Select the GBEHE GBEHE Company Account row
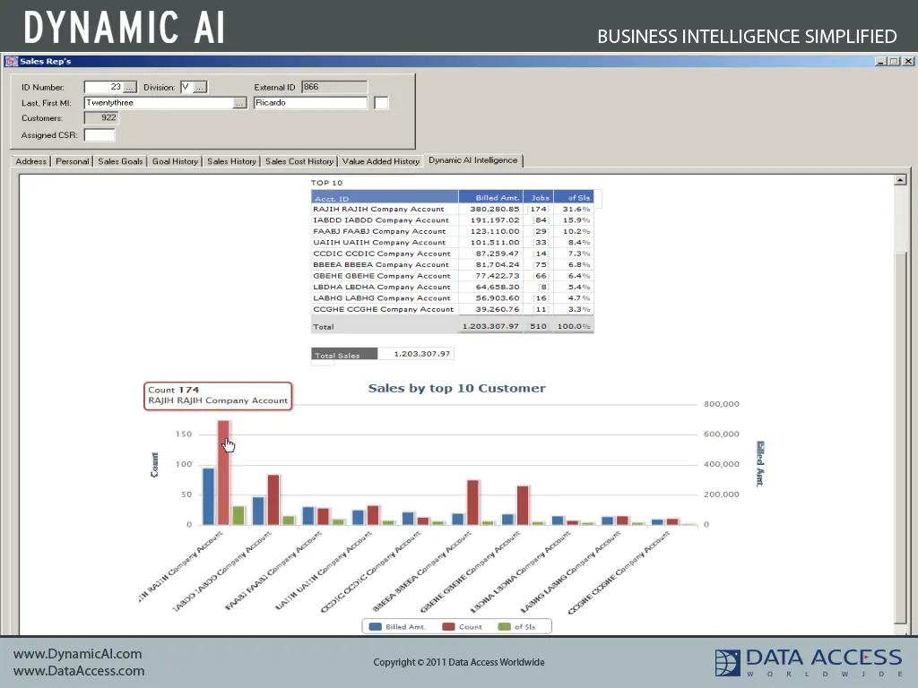918x688 pixels. pyautogui.click(x=452, y=276)
